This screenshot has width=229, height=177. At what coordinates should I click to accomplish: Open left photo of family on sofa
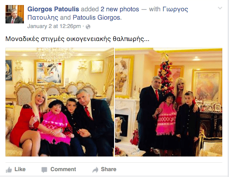coord(60,102)
